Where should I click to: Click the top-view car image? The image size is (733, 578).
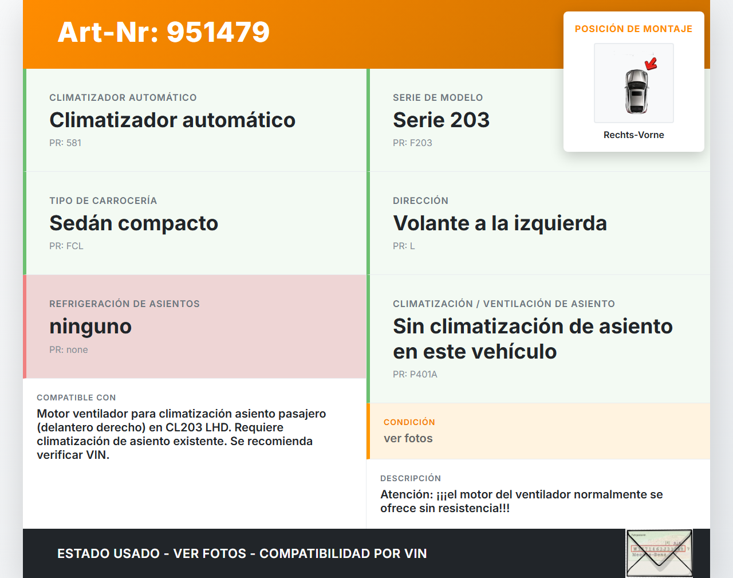click(x=636, y=92)
